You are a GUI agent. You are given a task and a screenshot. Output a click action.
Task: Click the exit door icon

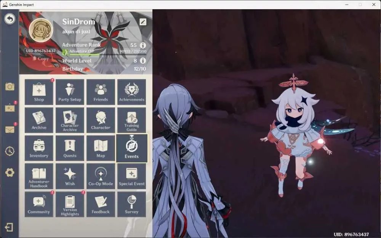click(x=9, y=228)
